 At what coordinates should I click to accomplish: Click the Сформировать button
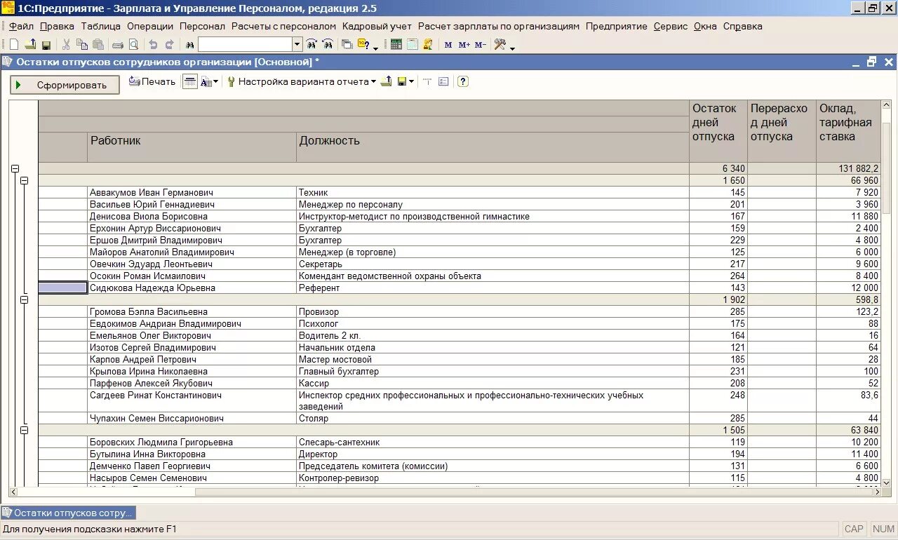[x=65, y=85]
